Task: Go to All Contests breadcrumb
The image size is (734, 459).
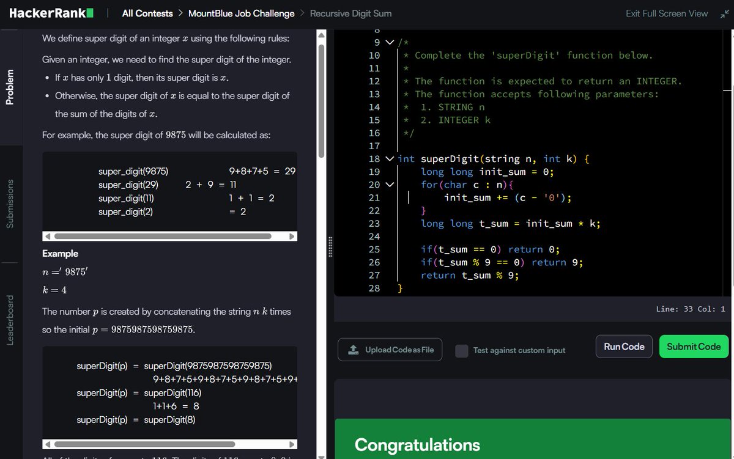Action: click(x=147, y=13)
